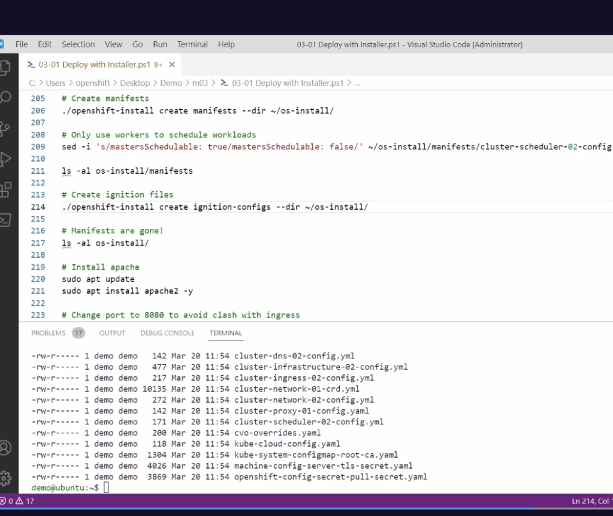Viewport: 613px width, 516px height.
Task: Click cluster-dns-02-config.yml in terminal output
Action: pos(294,356)
